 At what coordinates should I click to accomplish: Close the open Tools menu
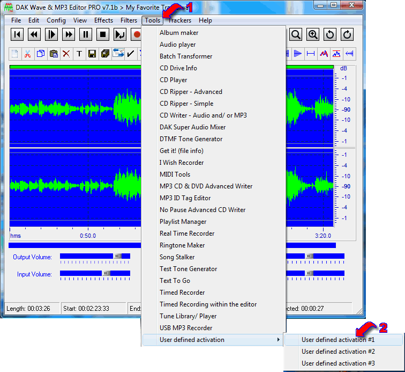click(152, 20)
